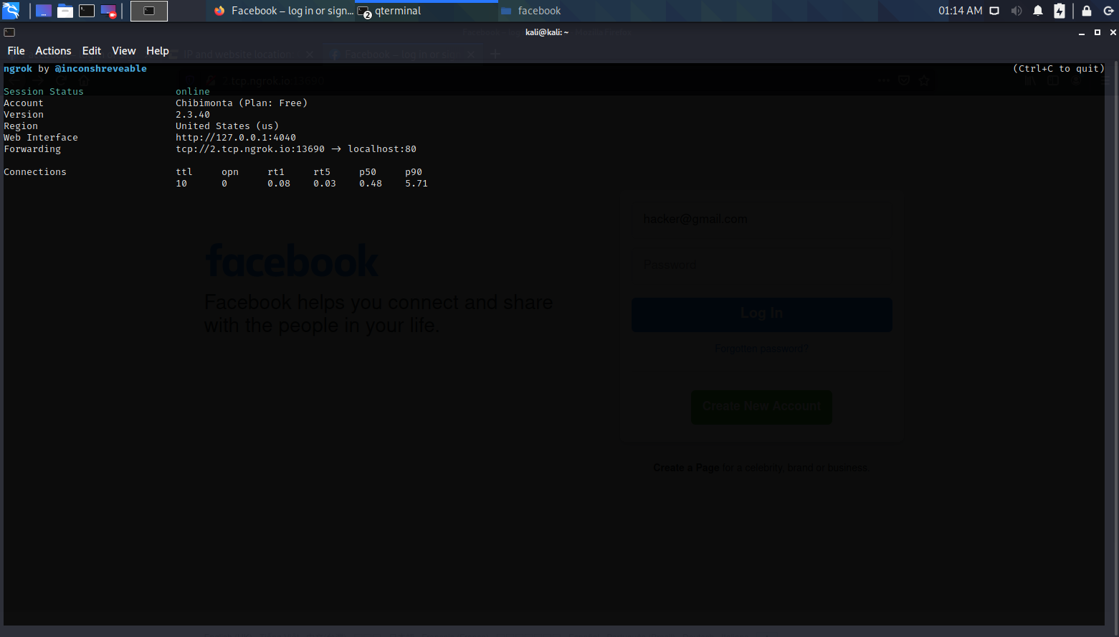Click the ttl value '10'
The width and height of the screenshot is (1119, 637).
pos(181,184)
